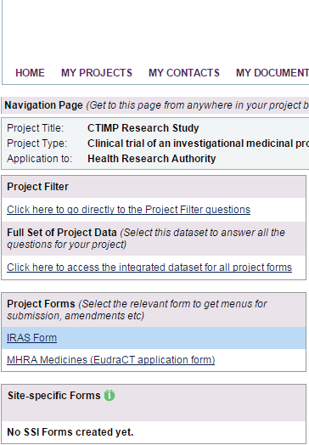Click the Clinical trial project type text

pyautogui.click(x=198, y=144)
